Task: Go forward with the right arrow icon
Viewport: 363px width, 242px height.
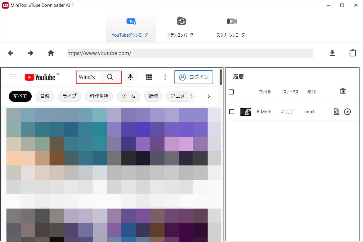Action: [30, 53]
